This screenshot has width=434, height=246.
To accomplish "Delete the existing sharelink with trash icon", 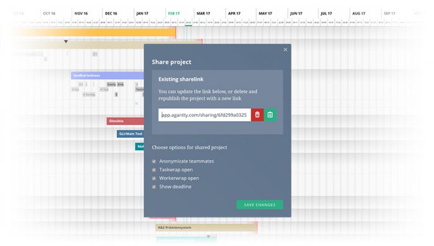I will pyautogui.click(x=257, y=115).
